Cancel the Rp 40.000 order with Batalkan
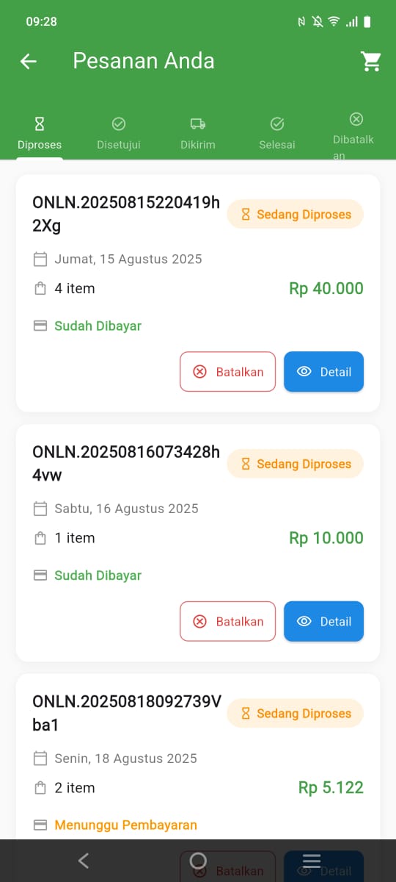 [x=227, y=372]
